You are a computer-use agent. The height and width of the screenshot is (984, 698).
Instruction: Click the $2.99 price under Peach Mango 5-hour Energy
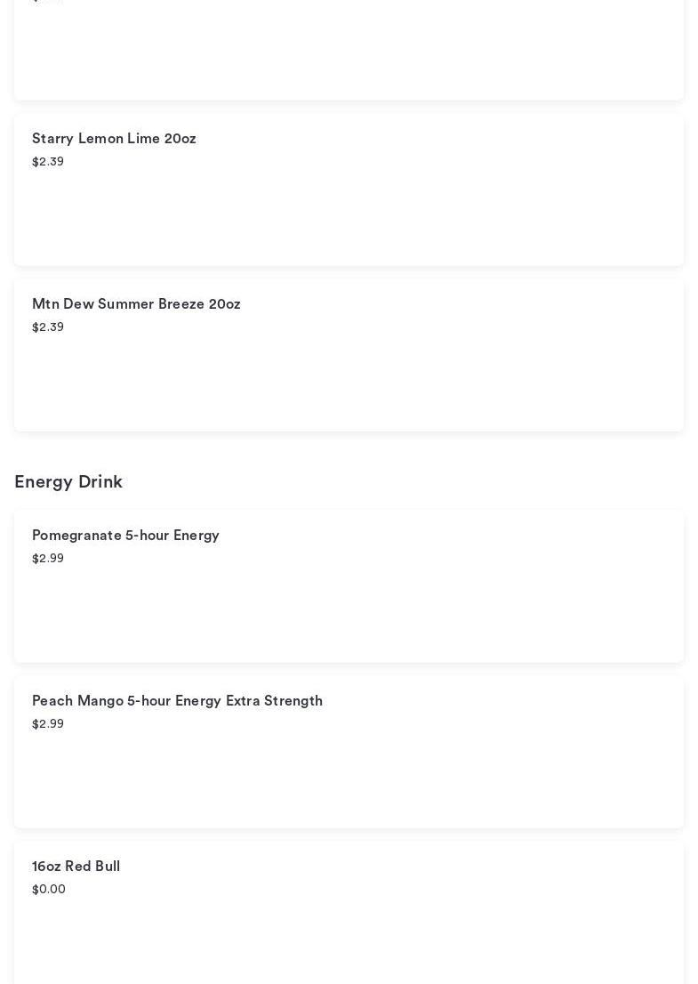pos(48,724)
